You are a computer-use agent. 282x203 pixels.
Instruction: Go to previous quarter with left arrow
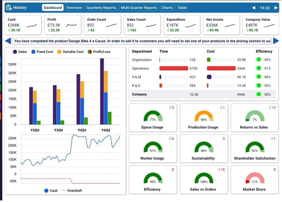(x=254, y=8)
